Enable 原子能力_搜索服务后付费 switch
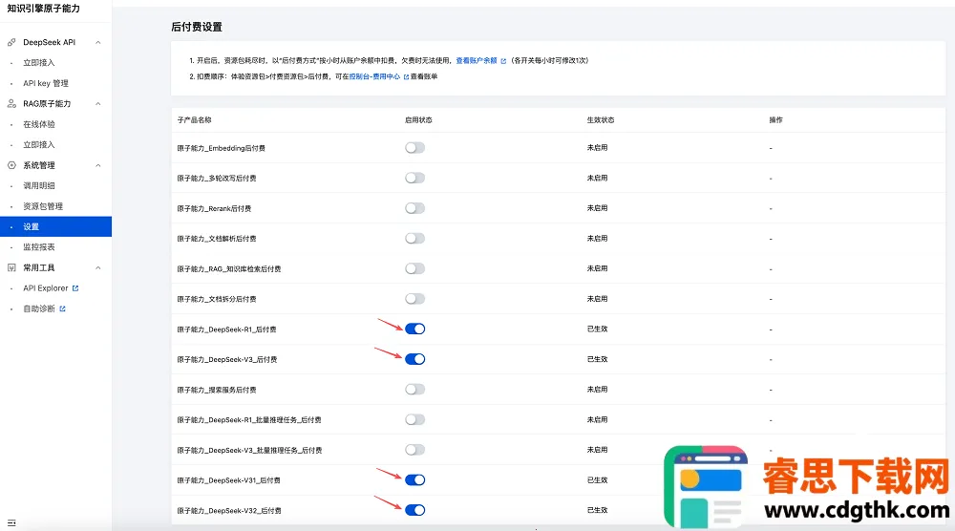 click(414, 389)
